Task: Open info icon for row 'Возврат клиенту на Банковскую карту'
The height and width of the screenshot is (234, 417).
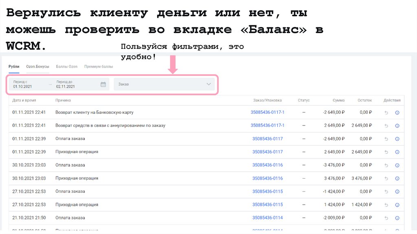Action: (397, 113)
